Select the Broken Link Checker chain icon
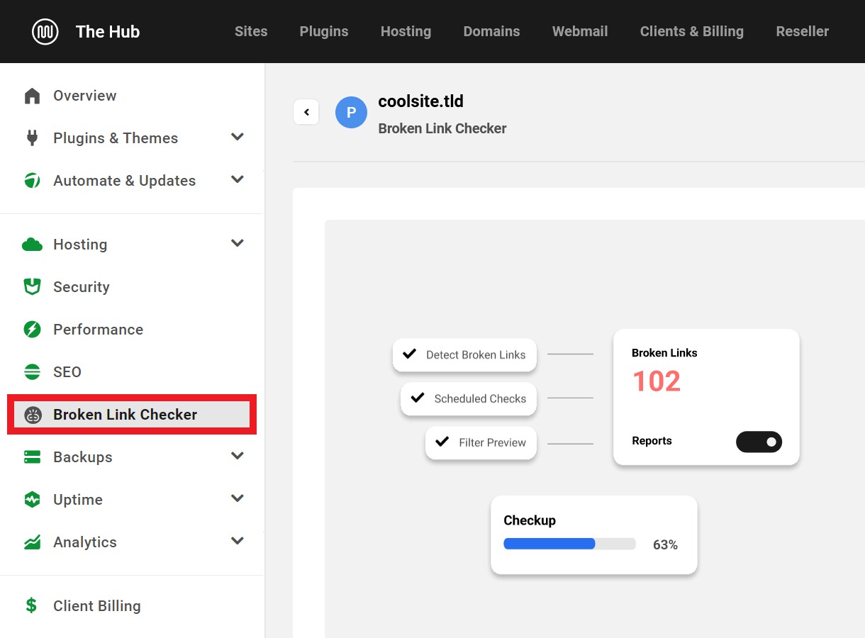Image resolution: width=865 pixels, height=638 pixels. click(x=32, y=415)
